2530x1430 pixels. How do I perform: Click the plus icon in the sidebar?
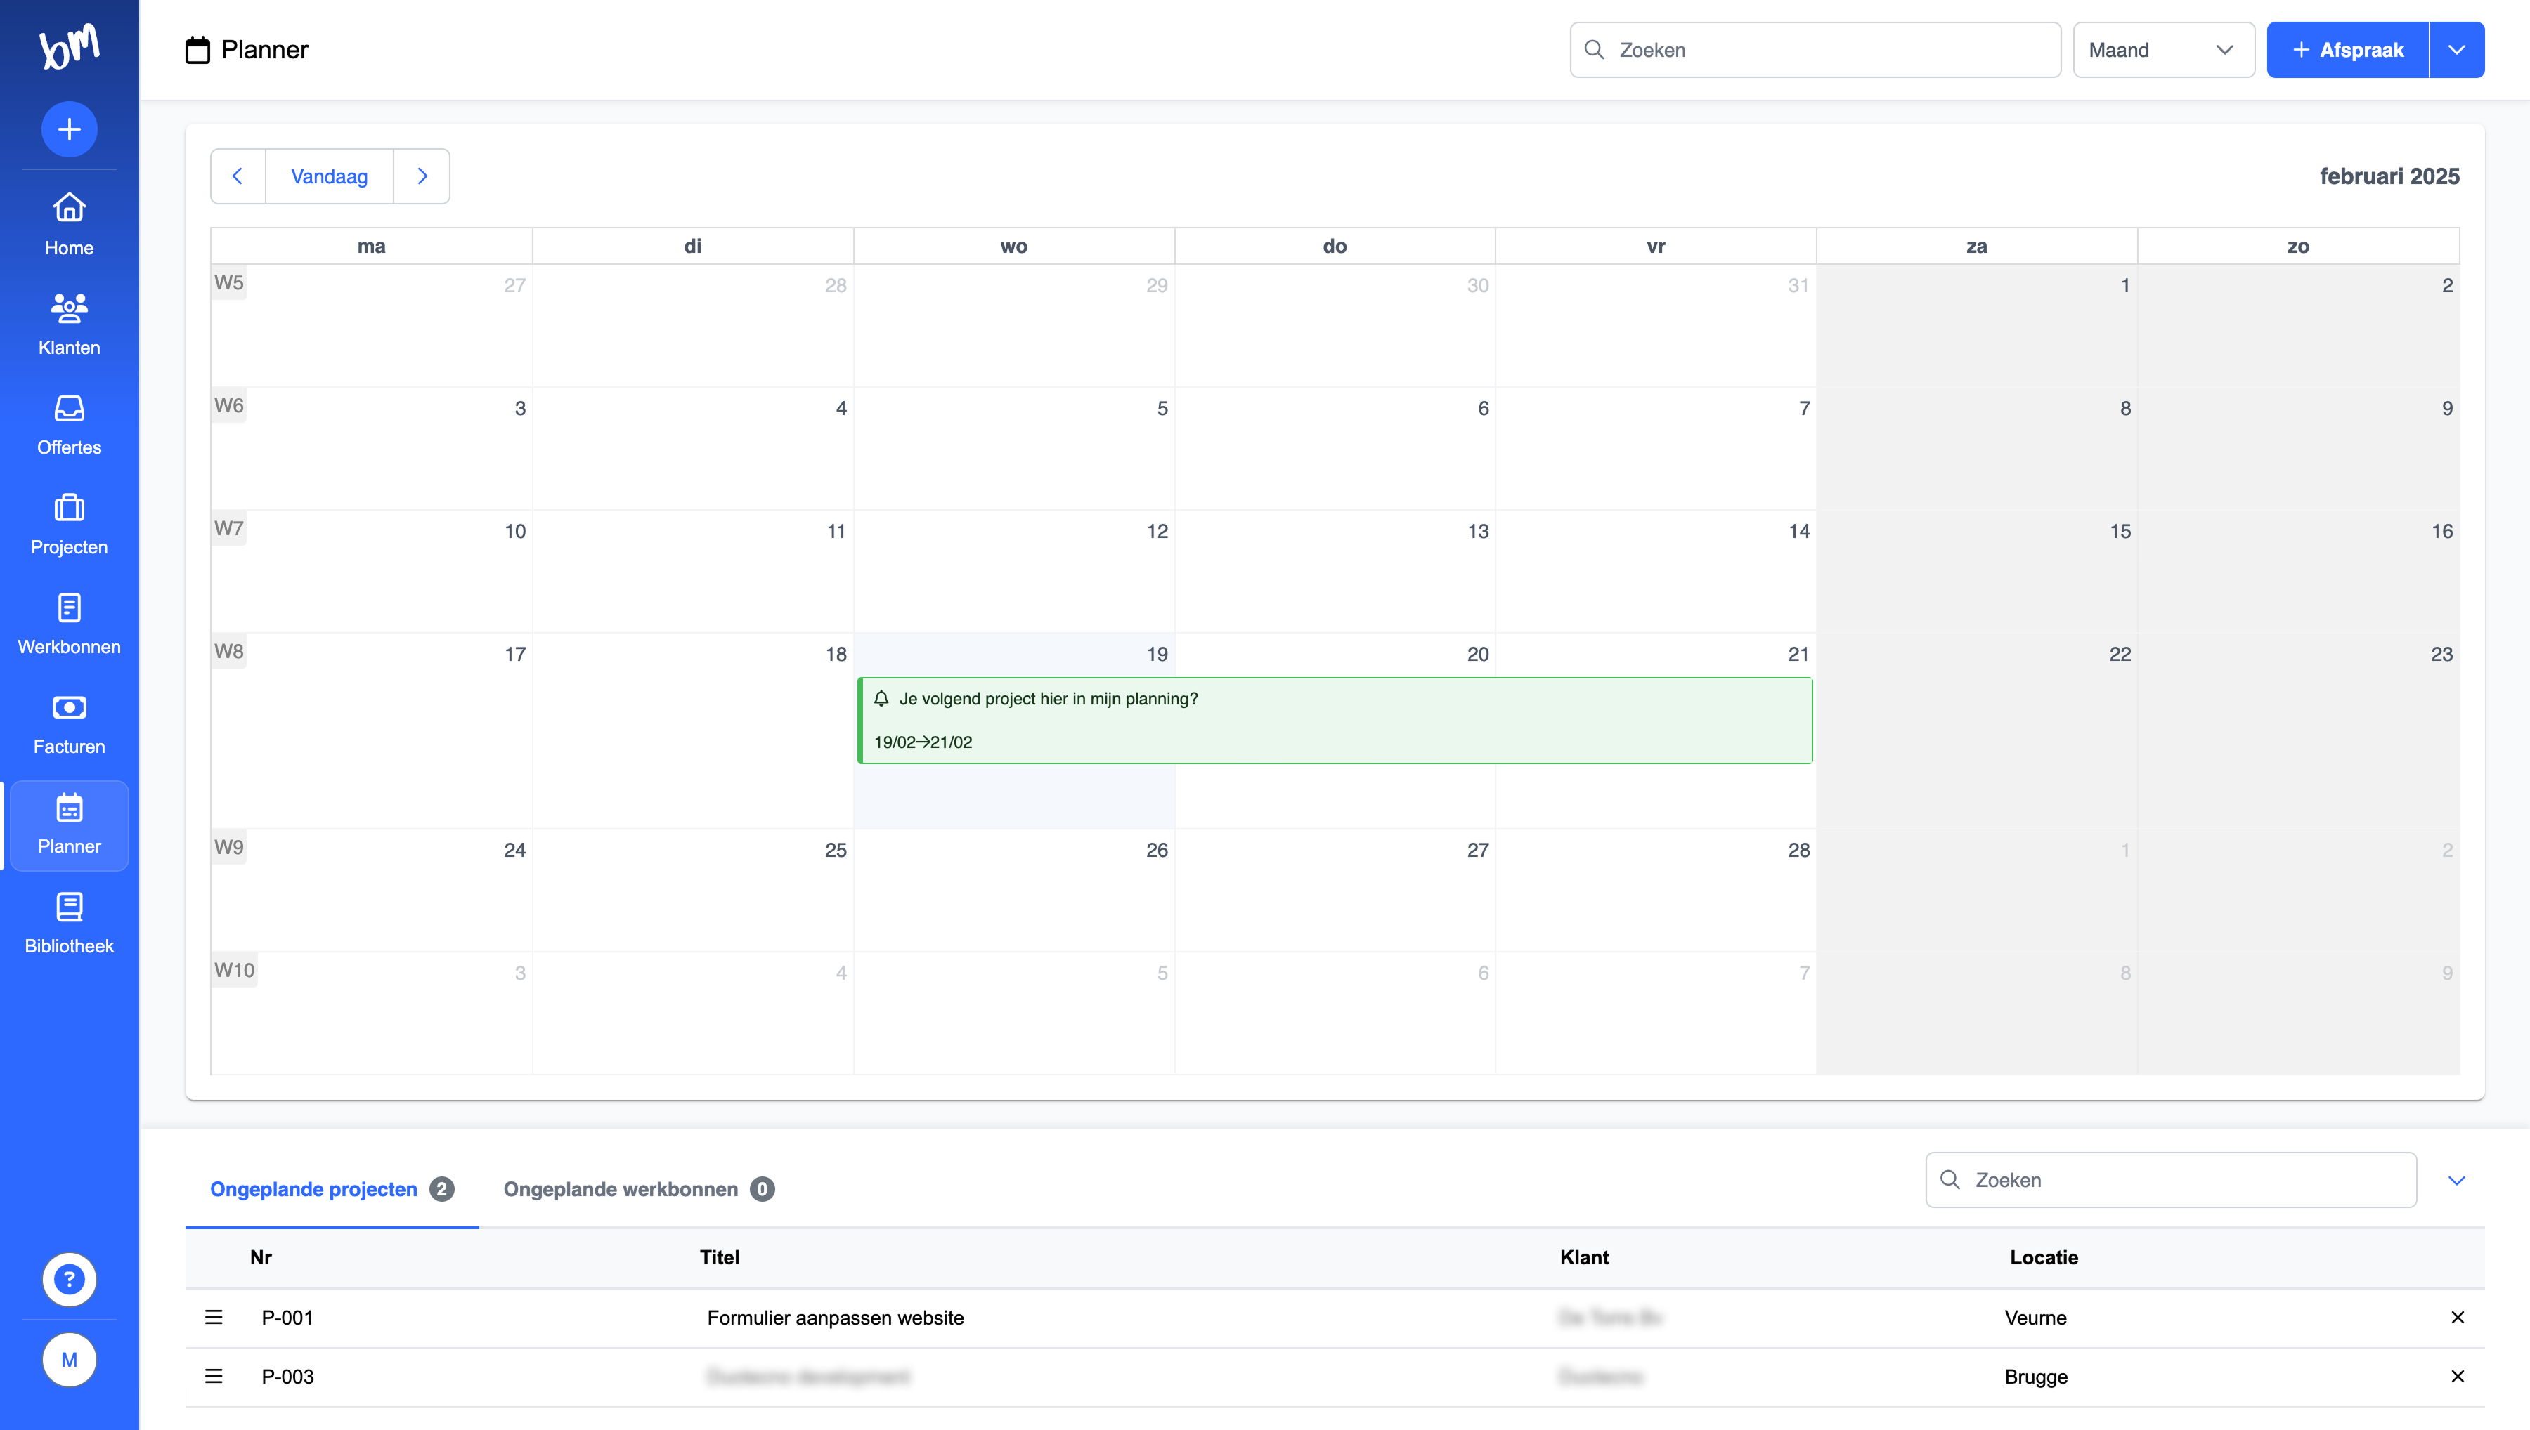coord(69,129)
